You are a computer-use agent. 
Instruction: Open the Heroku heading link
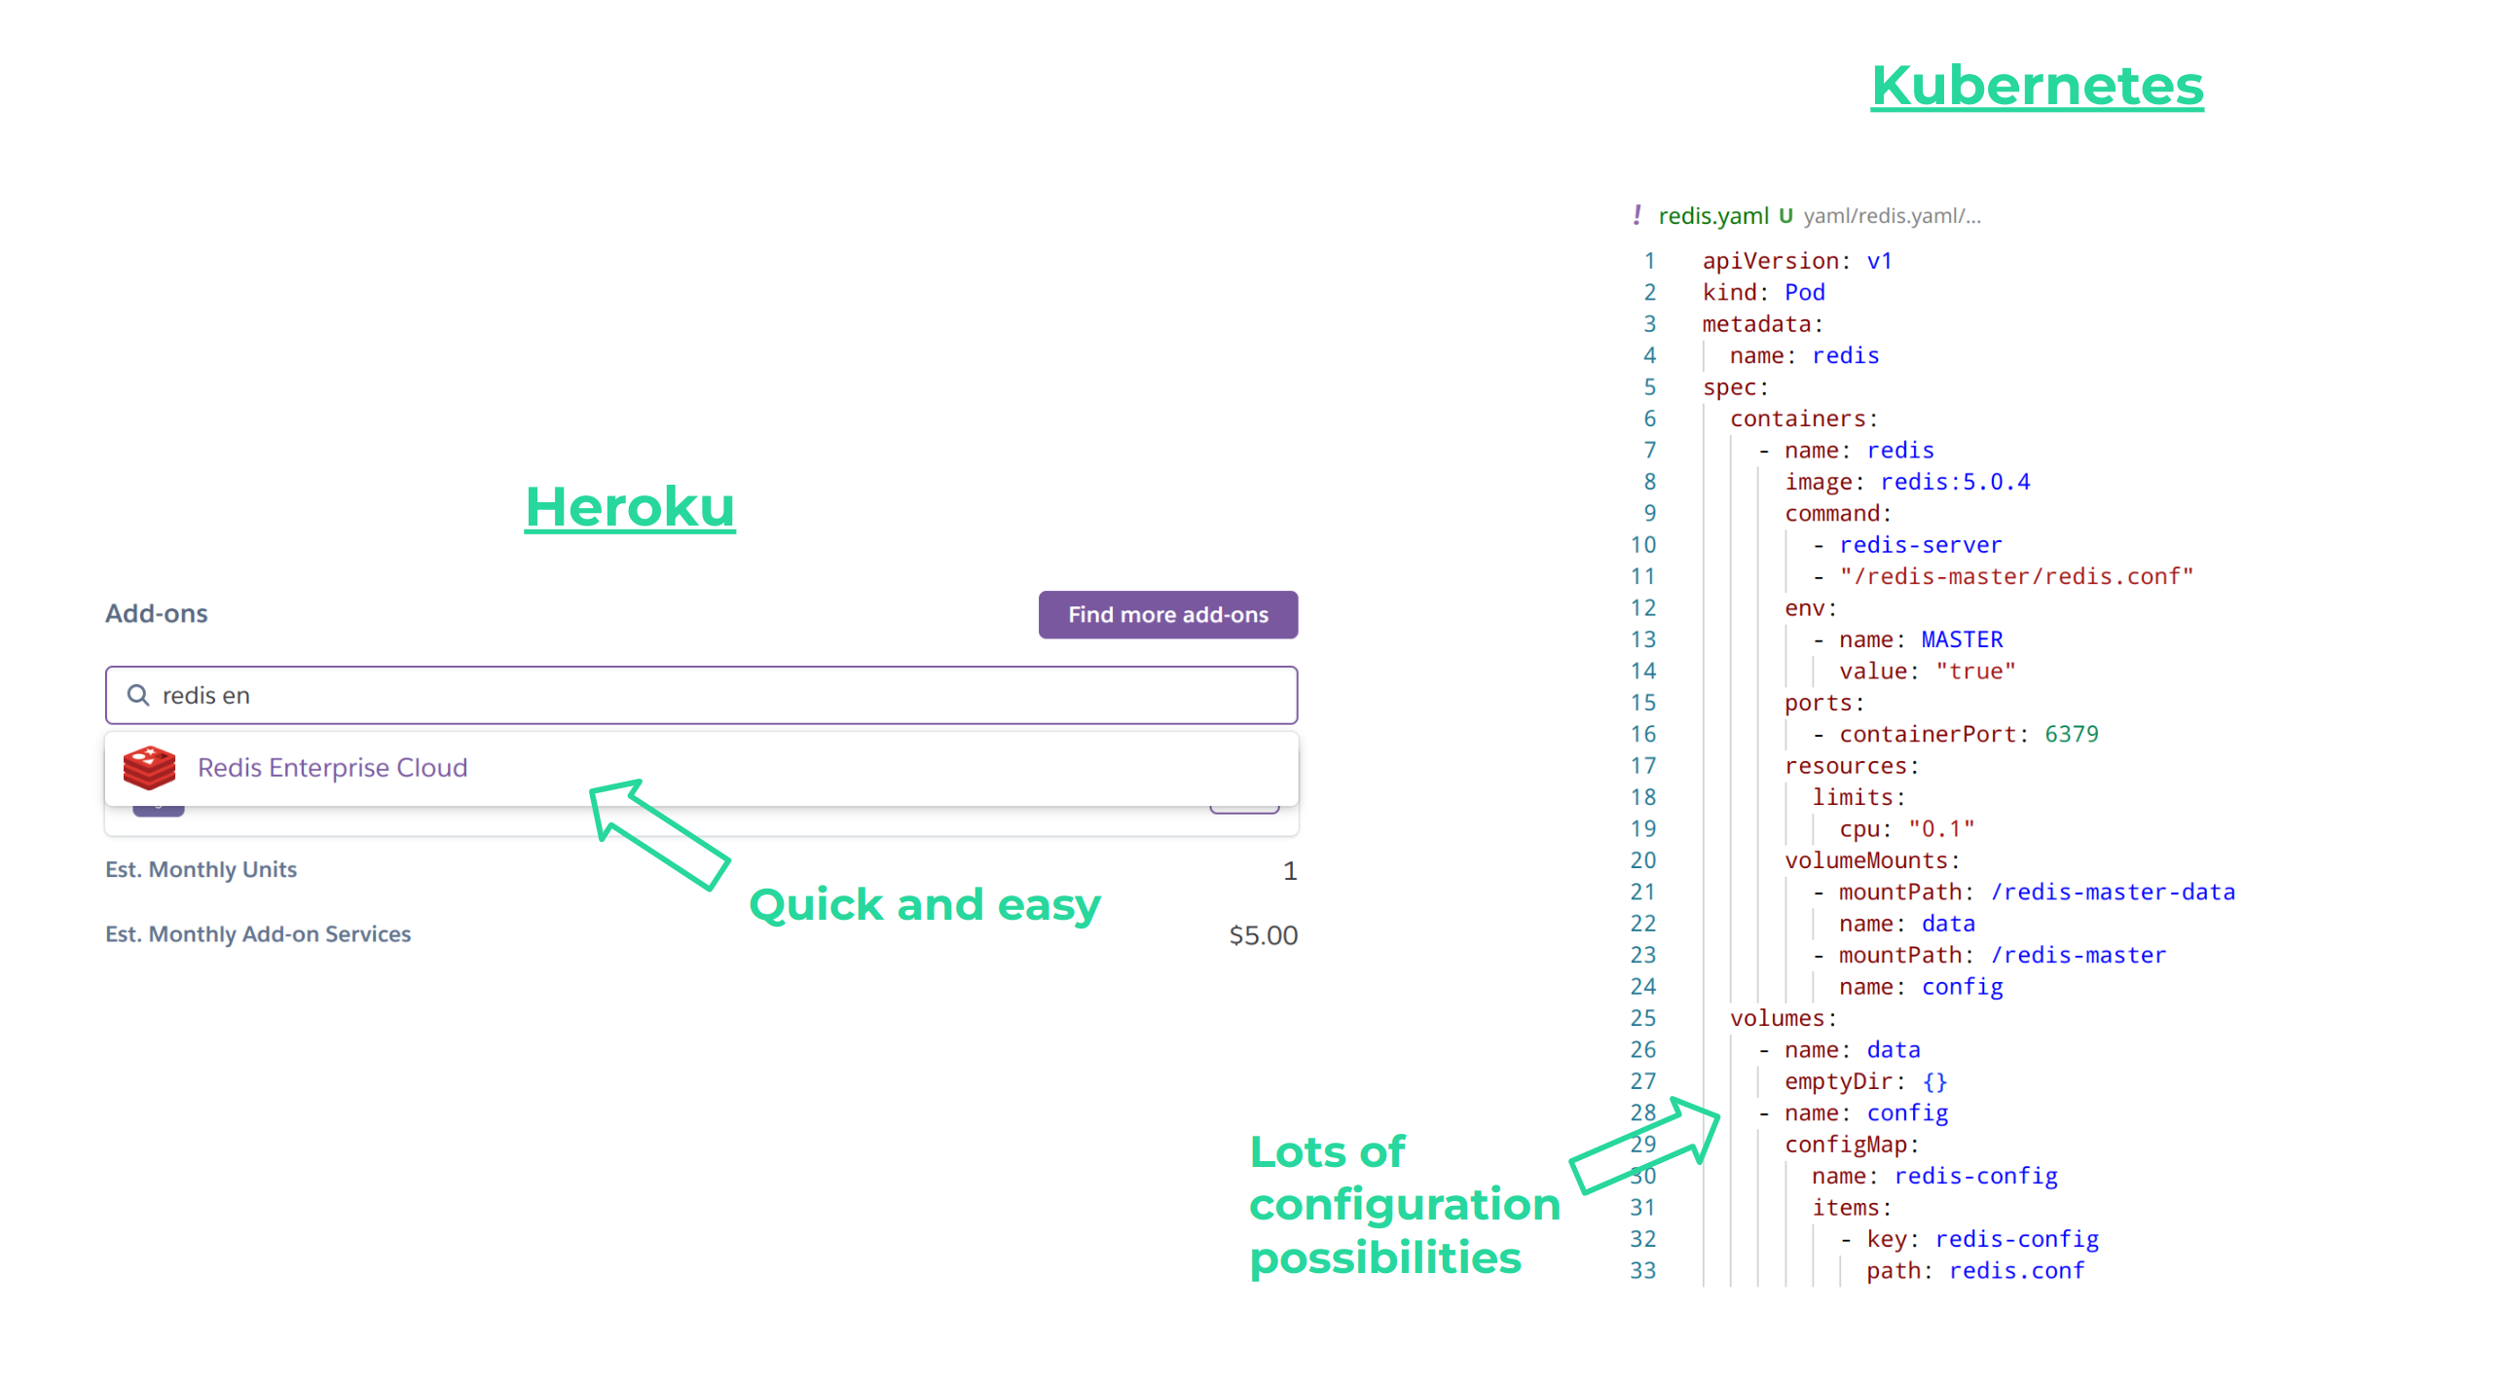pyautogui.click(x=630, y=507)
